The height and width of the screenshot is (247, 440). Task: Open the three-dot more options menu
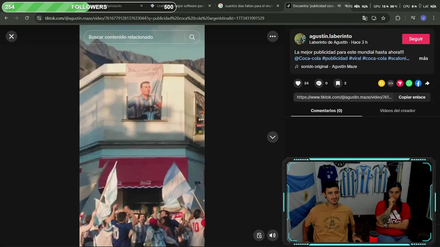coord(273,36)
